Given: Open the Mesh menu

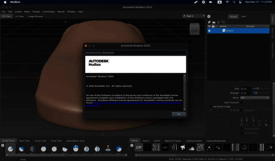Looking at the screenshot, I should 27,12.
